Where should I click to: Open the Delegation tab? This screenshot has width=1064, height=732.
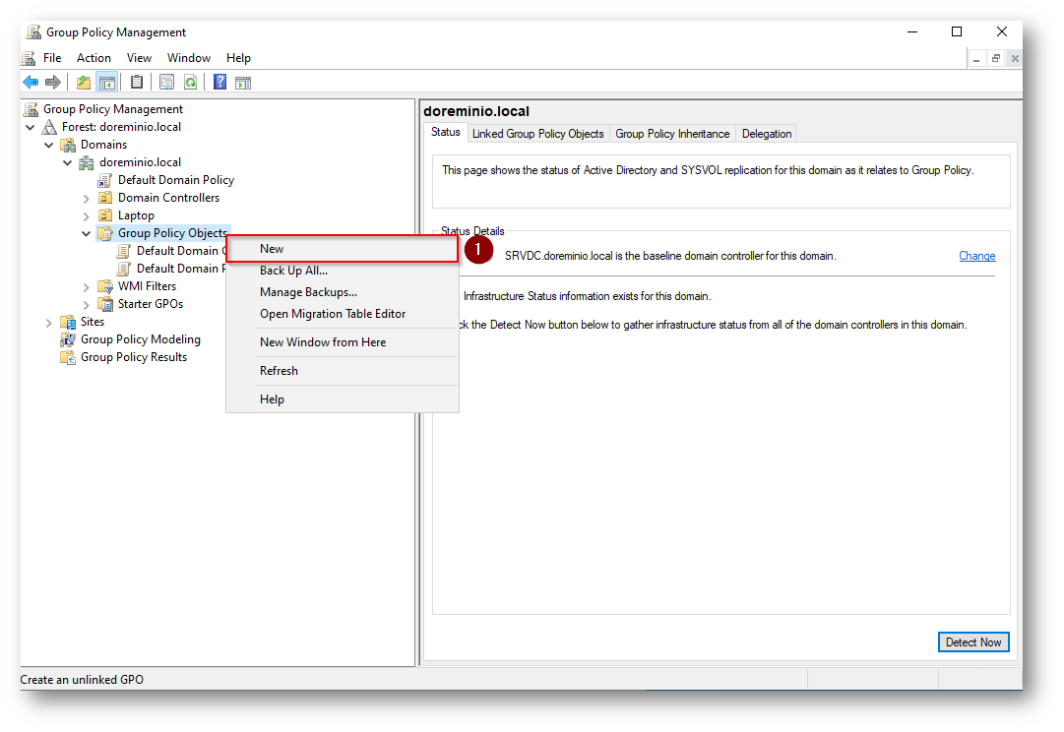[x=766, y=134]
